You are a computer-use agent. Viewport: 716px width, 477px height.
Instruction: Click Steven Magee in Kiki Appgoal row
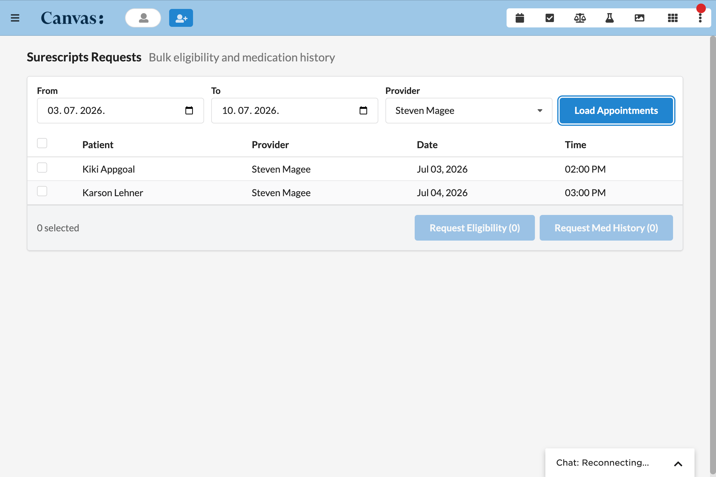click(x=281, y=169)
